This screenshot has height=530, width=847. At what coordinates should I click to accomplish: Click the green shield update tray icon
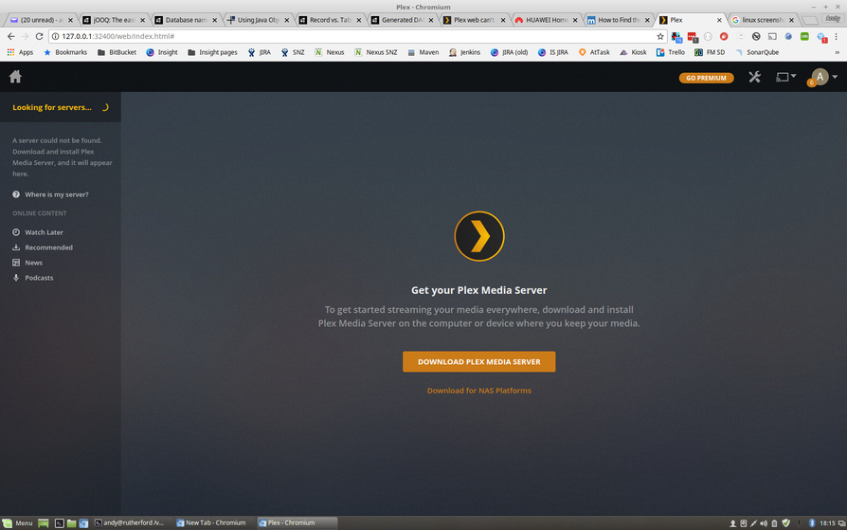pyautogui.click(x=786, y=523)
